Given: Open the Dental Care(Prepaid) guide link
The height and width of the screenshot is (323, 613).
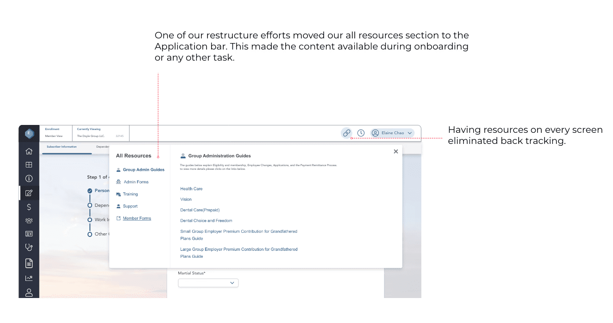Looking at the screenshot, I should [x=200, y=210].
